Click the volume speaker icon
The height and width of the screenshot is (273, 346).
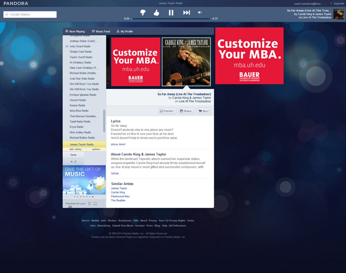click(x=200, y=12)
